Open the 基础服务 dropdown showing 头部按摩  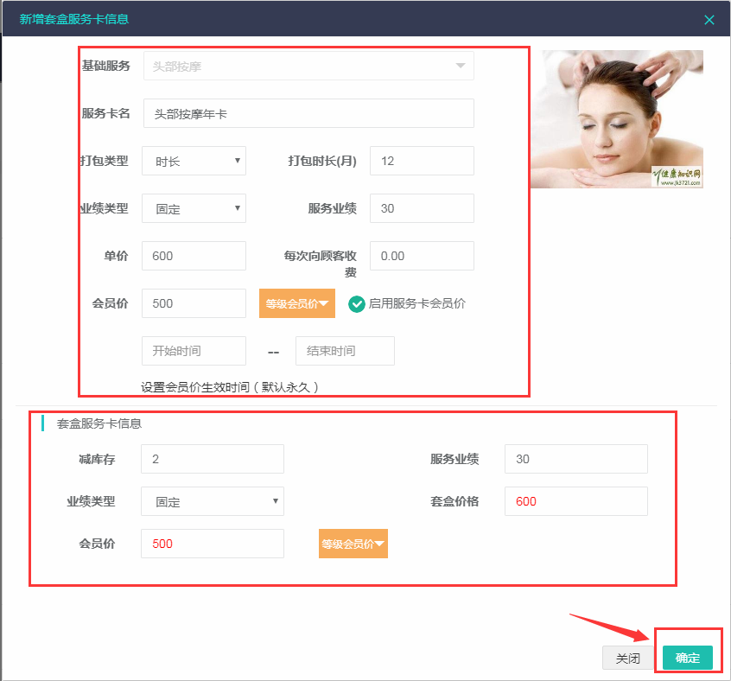point(308,66)
